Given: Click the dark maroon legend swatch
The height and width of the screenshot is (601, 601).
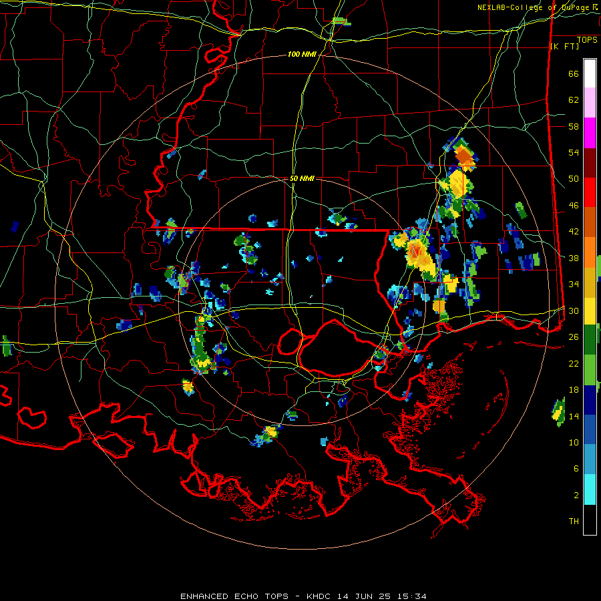Looking at the screenshot, I should (x=590, y=162).
